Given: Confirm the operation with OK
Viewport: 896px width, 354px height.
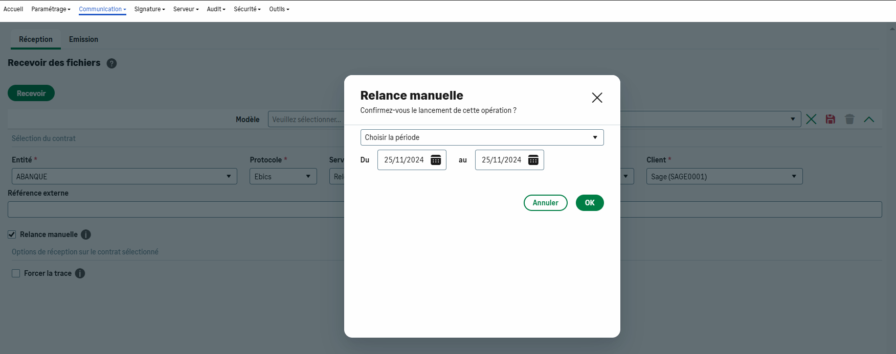Looking at the screenshot, I should (x=590, y=203).
